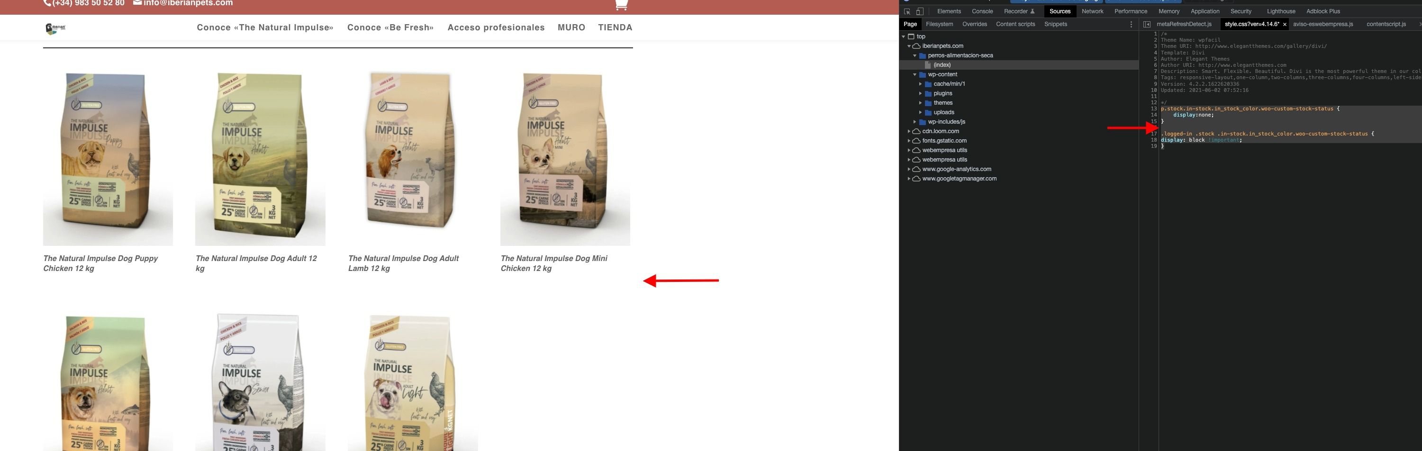The width and height of the screenshot is (1422, 451).
Task: Go to Acceso profesionales page
Action: pyautogui.click(x=496, y=27)
